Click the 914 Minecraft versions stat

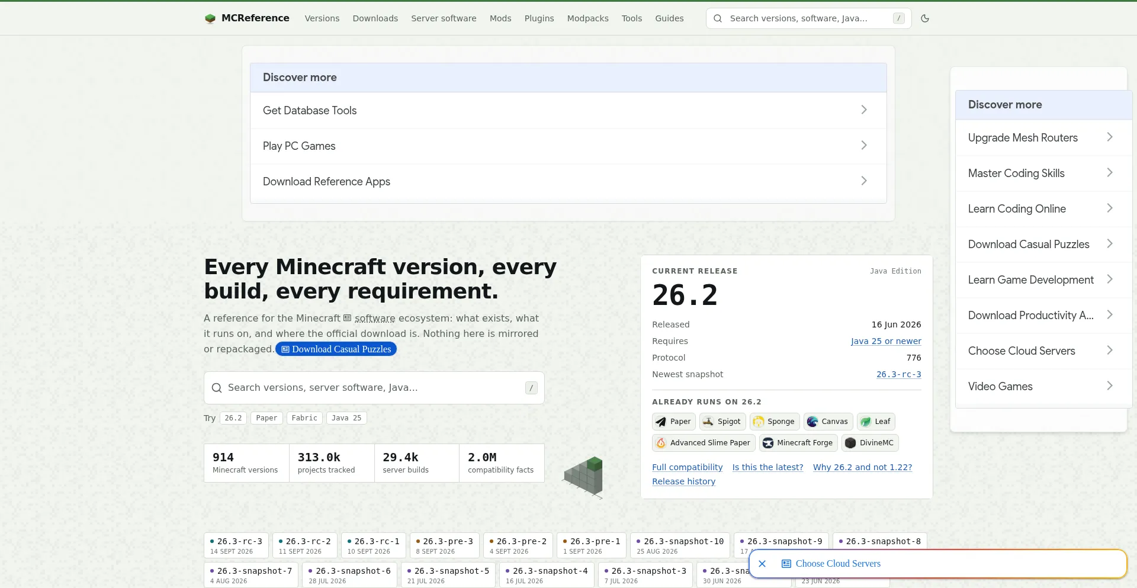247,463
